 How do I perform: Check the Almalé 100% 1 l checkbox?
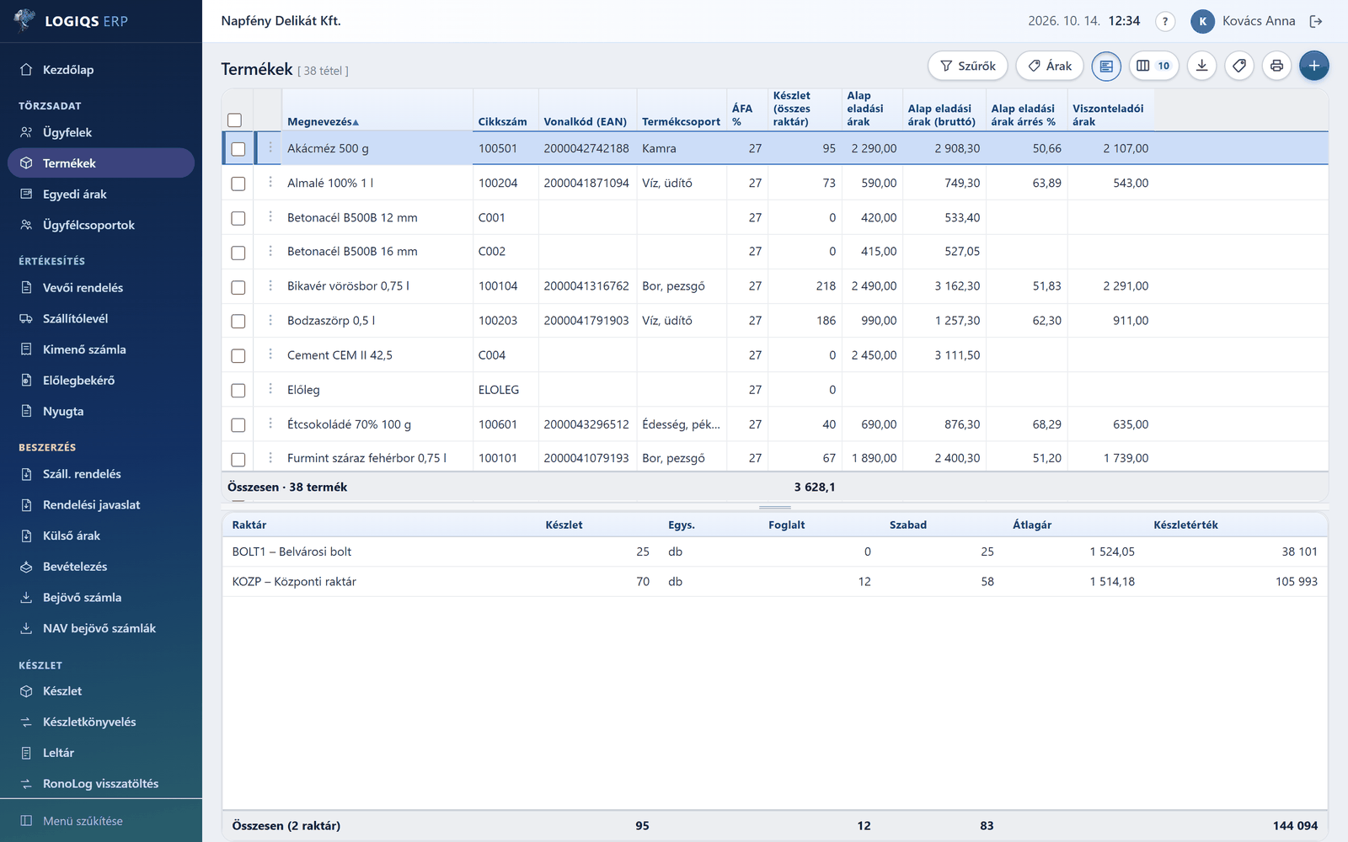(x=238, y=184)
